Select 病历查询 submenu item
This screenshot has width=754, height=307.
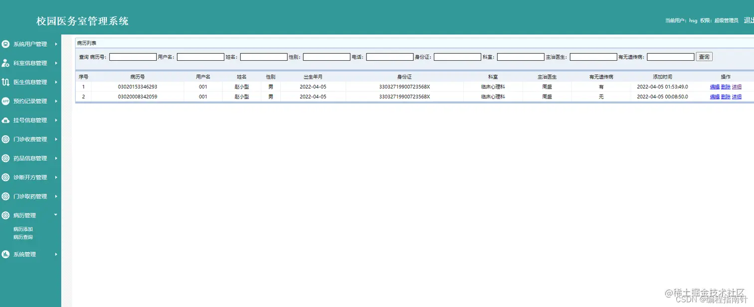[x=23, y=237]
